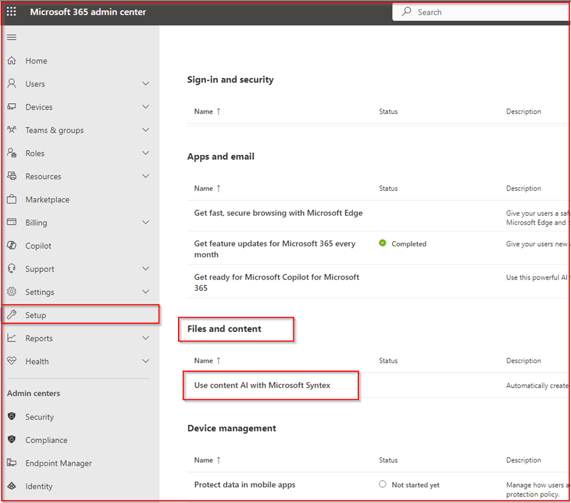Open Get fast, secure browsing with Microsoft Edge
The height and width of the screenshot is (503, 571).
point(278,213)
